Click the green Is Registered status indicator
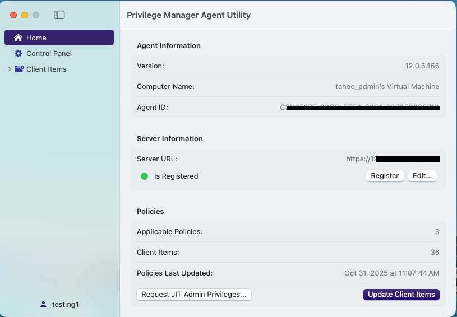 pyautogui.click(x=144, y=176)
